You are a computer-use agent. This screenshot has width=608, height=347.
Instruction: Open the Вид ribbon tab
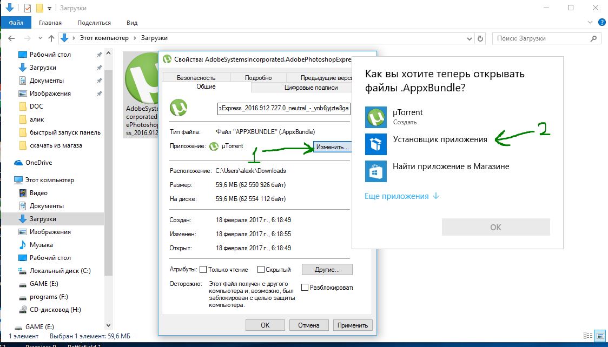(x=132, y=23)
